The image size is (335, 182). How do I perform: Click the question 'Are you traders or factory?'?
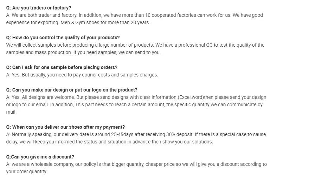[x=38, y=8]
